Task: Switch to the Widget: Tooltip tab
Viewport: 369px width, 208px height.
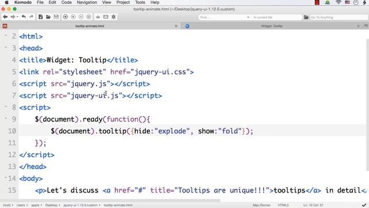Action: click(x=272, y=26)
